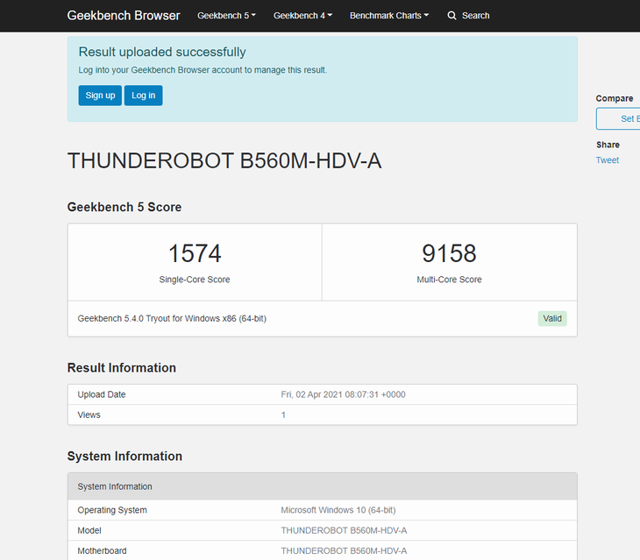Click the Sign up button
Viewport: 640px width, 560px height.
click(x=100, y=95)
